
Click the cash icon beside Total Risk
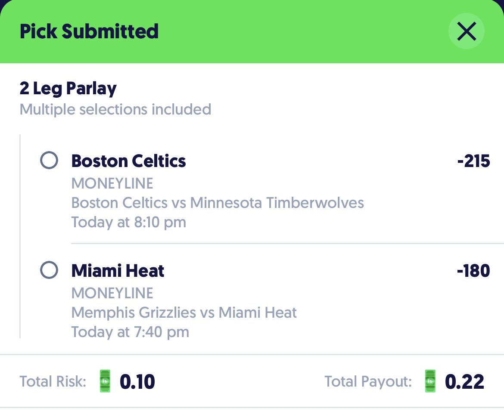click(105, 381)
